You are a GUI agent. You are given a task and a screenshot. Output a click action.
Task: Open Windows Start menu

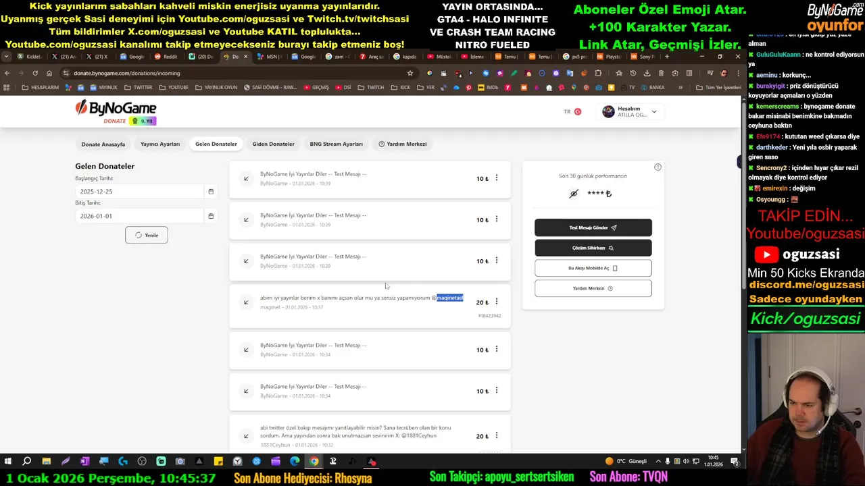tap(7, 462)
